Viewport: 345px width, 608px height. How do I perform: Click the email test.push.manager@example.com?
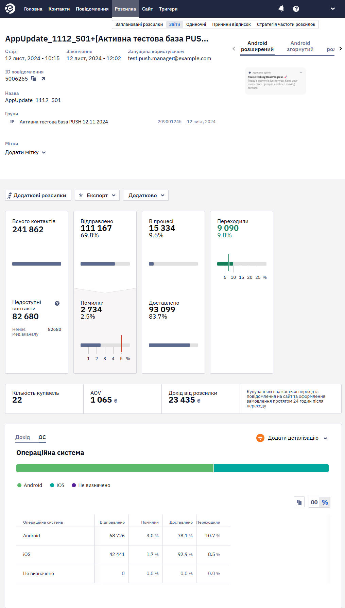tap(170, 58)
